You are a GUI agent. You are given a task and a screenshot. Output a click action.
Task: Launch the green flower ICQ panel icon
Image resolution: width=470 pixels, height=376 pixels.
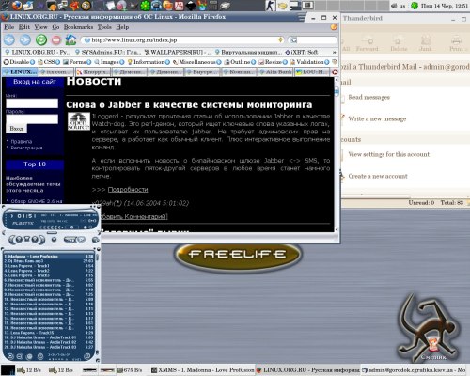coord(145,6)
